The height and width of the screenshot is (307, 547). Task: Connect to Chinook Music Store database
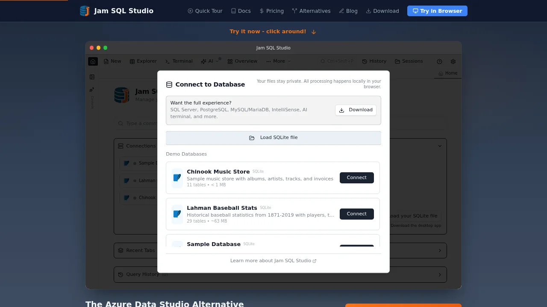coord(356,178)
